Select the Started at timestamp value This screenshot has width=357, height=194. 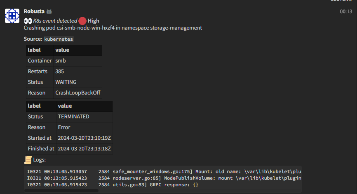tap(84, 138)
